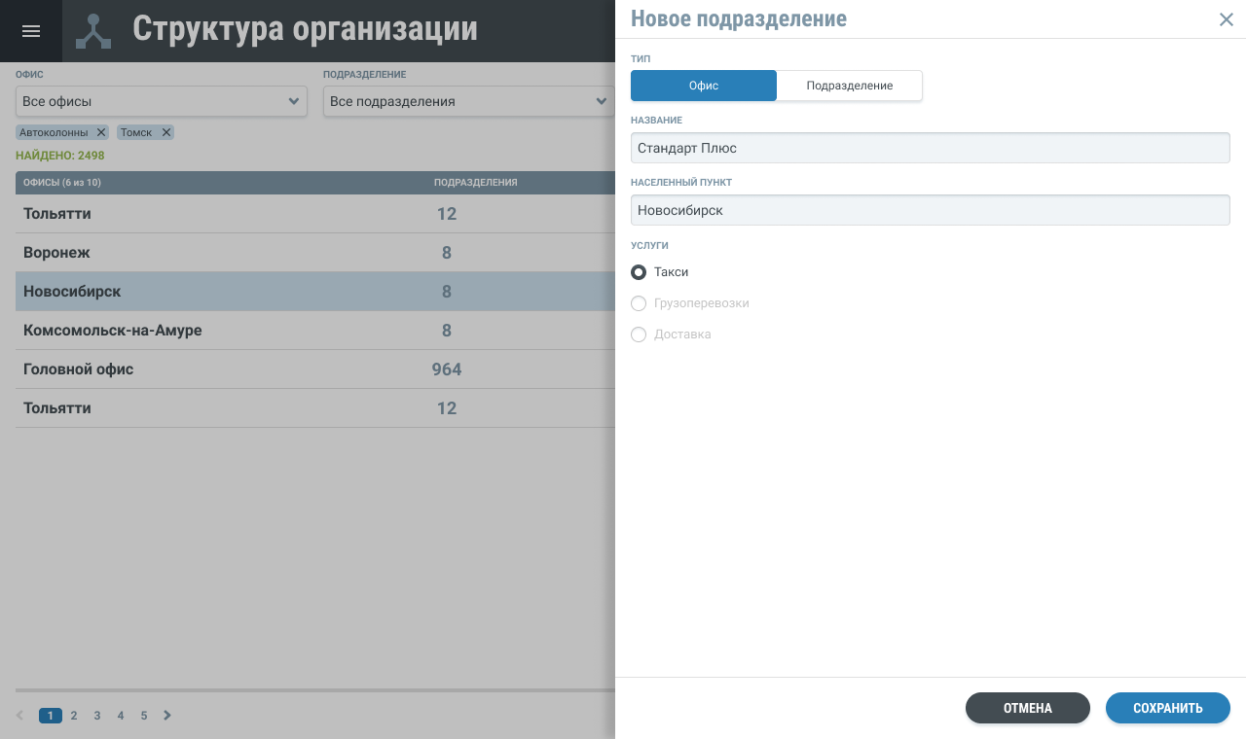Go to previous page arrow

pyautogui.click(x=20, y=716)
